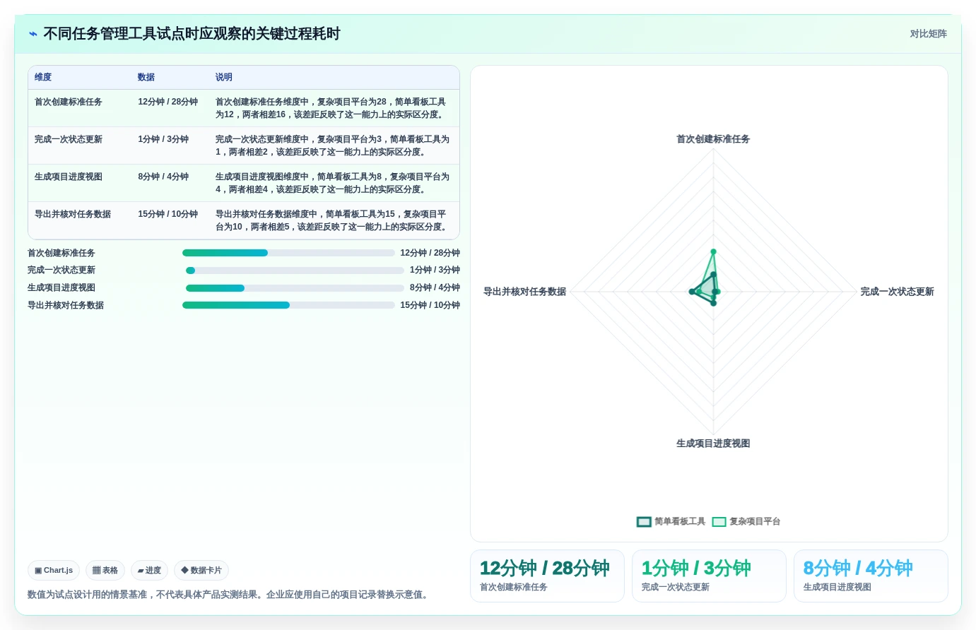Click the top data point on radar chart
Screen dimensions: 976x630
[x=713, y=251]
